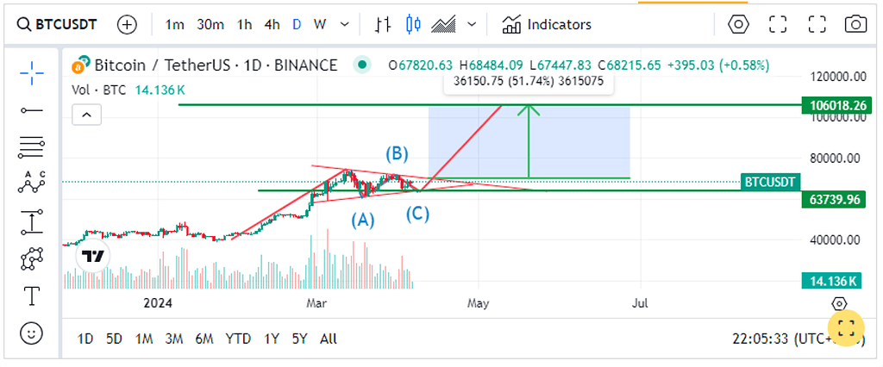Expand the time interval dropdown arrow

345,24
